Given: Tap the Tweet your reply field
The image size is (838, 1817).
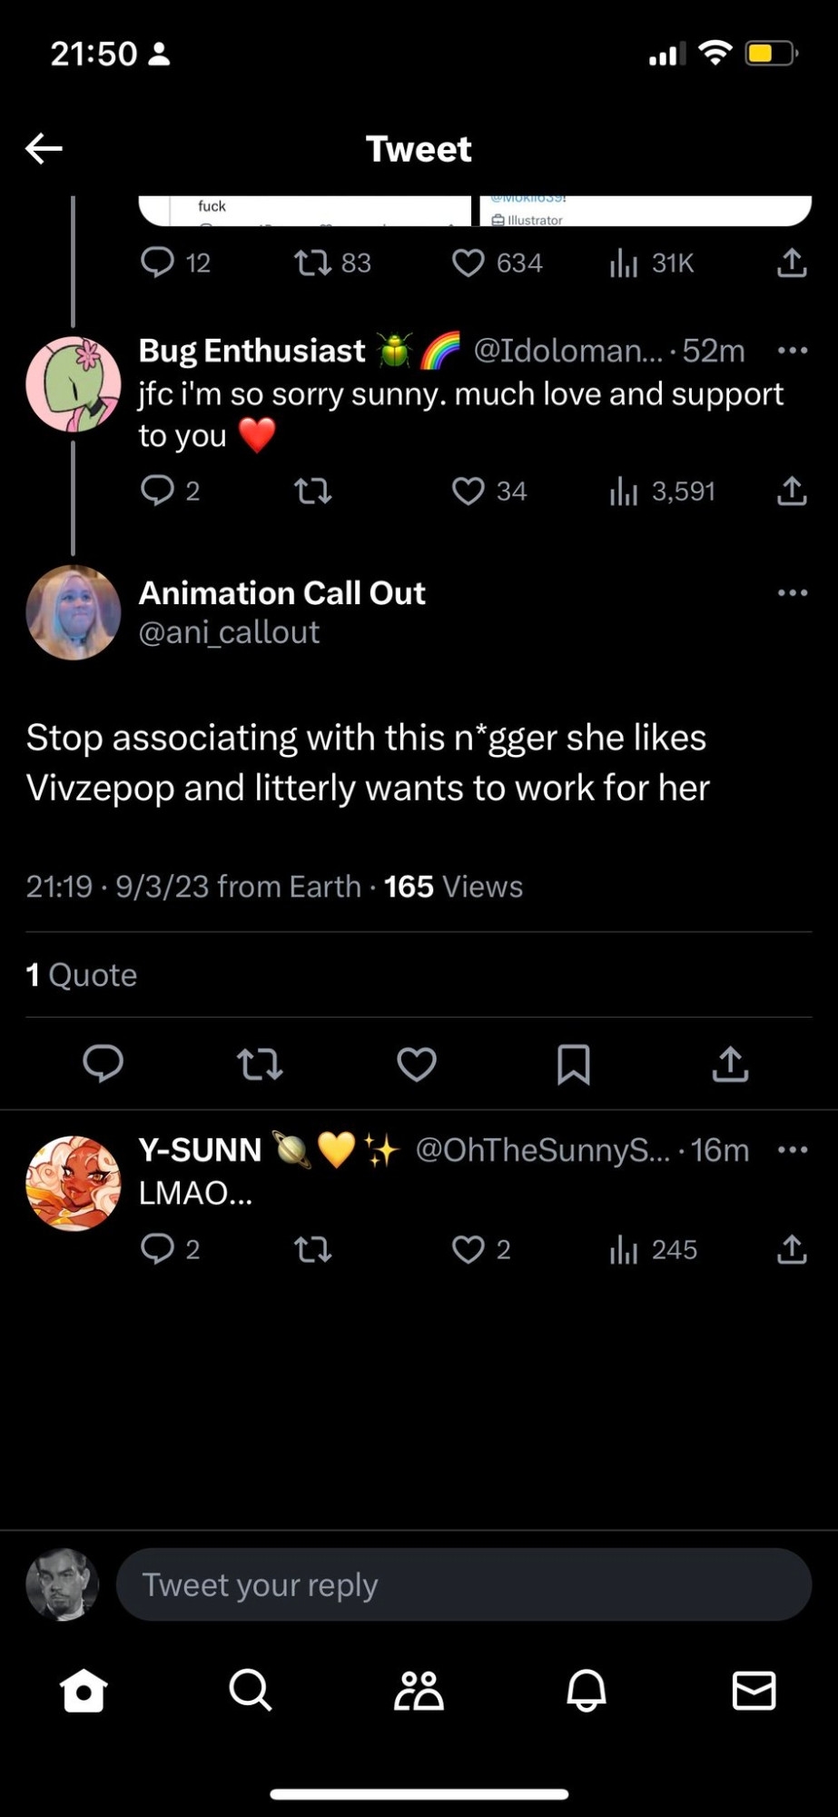Looking at the screenshot, I should pyautogui.click(x=463, y=1584).
